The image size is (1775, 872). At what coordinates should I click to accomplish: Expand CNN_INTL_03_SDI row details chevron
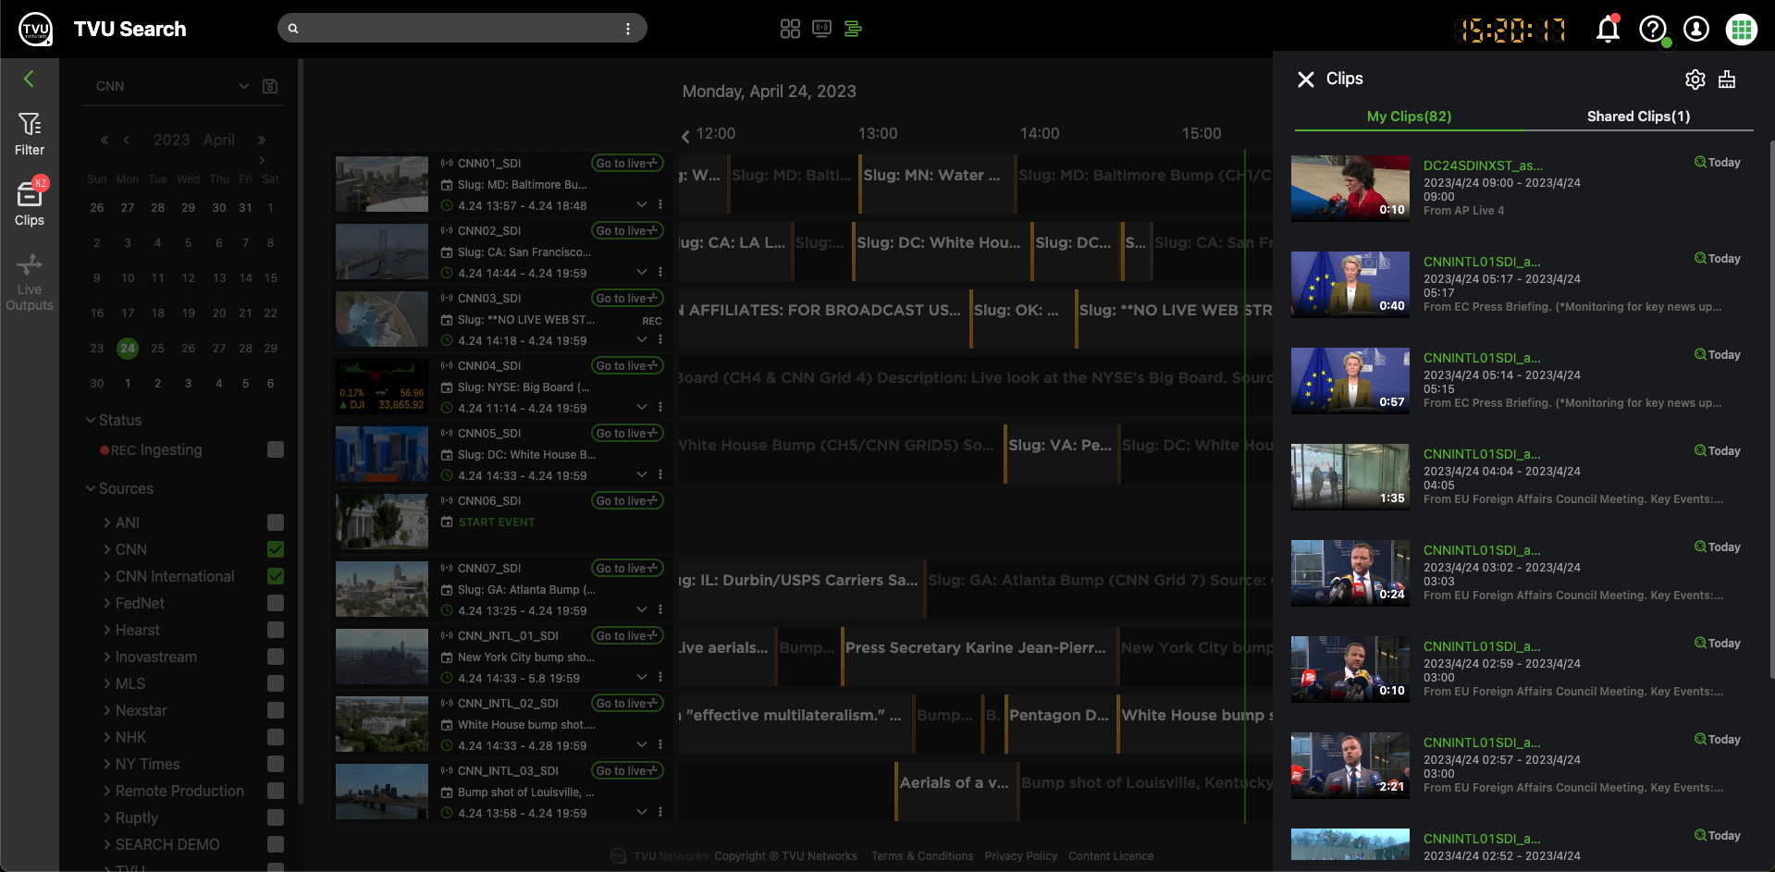coord(642,812)
